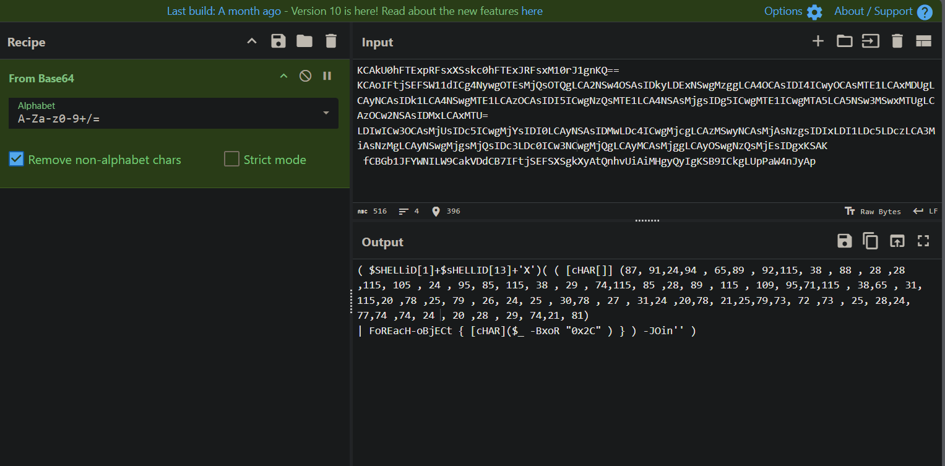The width and height of the screenshot is (945, 466).
Task: Open file as input
Action: click(871, 41)
